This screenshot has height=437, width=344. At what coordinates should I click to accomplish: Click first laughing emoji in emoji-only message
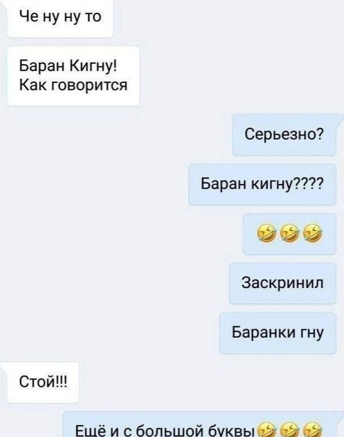coord(265,233)
